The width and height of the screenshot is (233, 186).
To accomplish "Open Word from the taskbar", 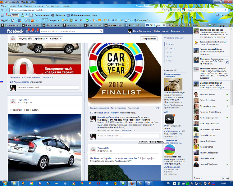I will (148, 183).
